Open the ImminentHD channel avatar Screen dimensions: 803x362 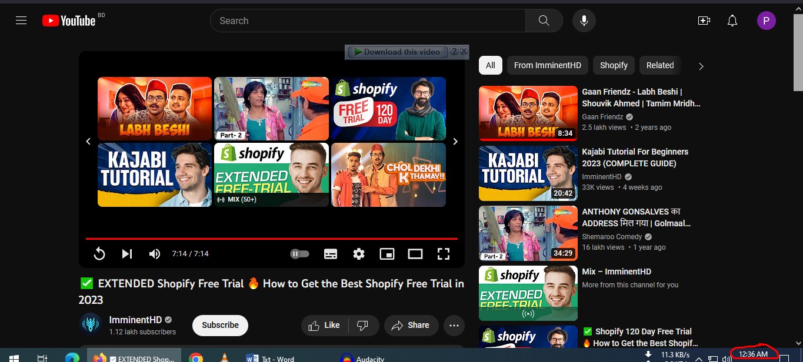point(90,324)
